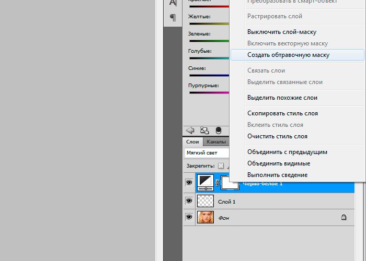Hide the Фон background layer
Screen dimensions: 366x261
coord(189,217)
